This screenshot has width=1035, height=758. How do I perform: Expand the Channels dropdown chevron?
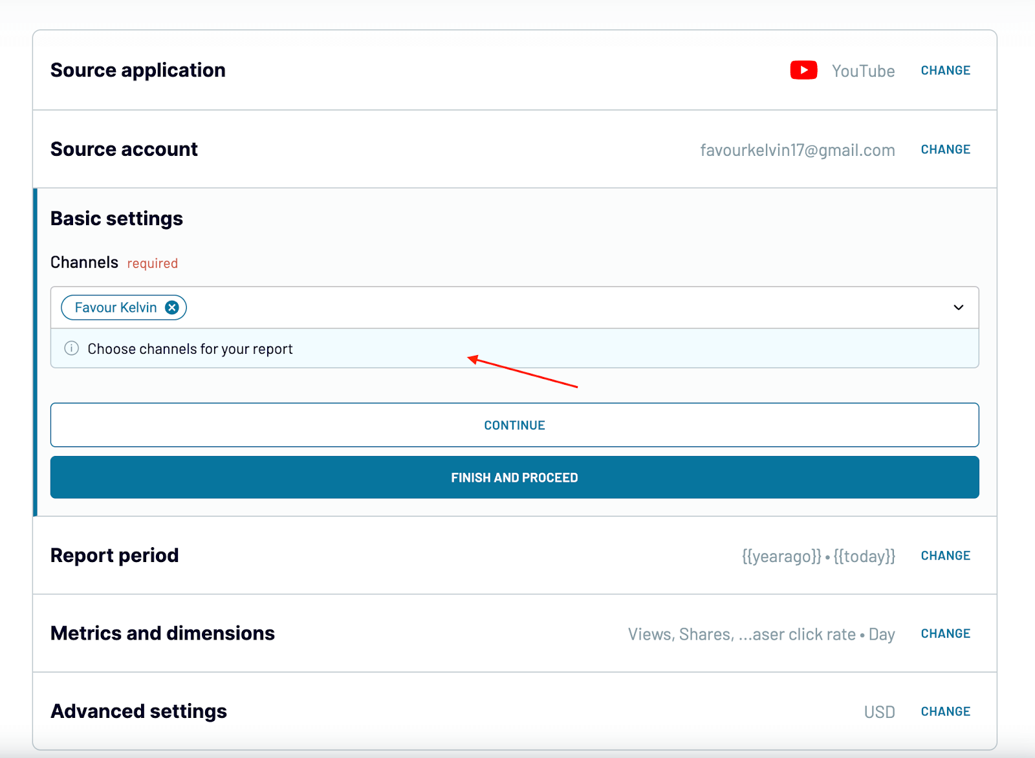coord(958,308)
